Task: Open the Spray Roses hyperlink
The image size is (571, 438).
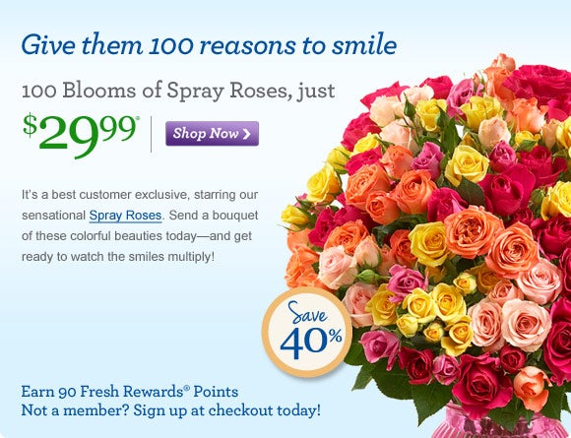Action: coord(125,216)
